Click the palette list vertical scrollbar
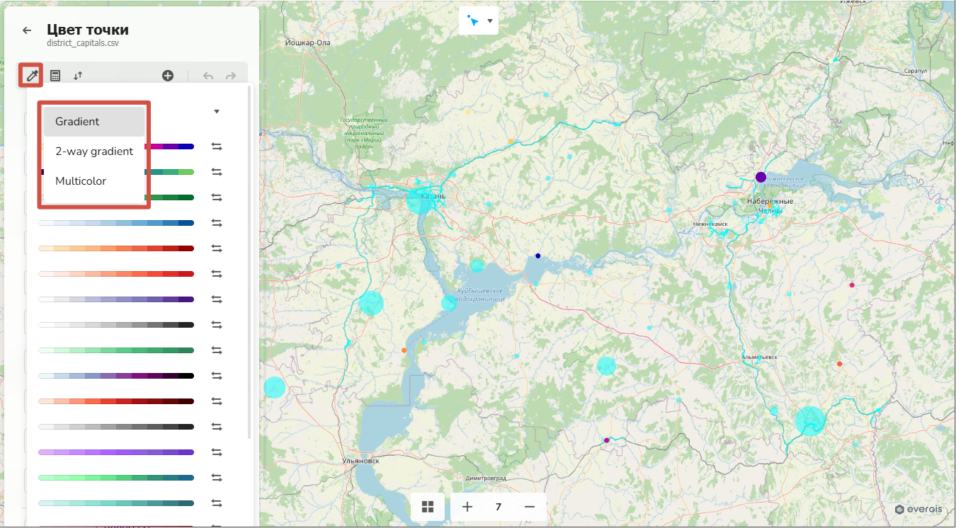The width and height of the screenshot is (956, 528). tap(249, 262)
